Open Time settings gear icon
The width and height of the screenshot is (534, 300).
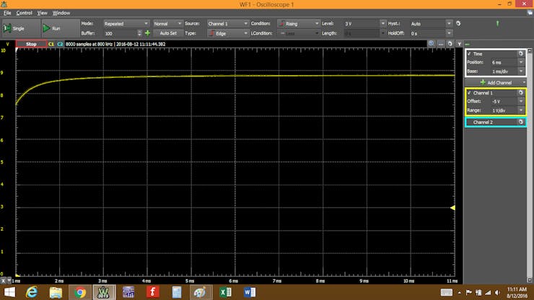(521, 54)
